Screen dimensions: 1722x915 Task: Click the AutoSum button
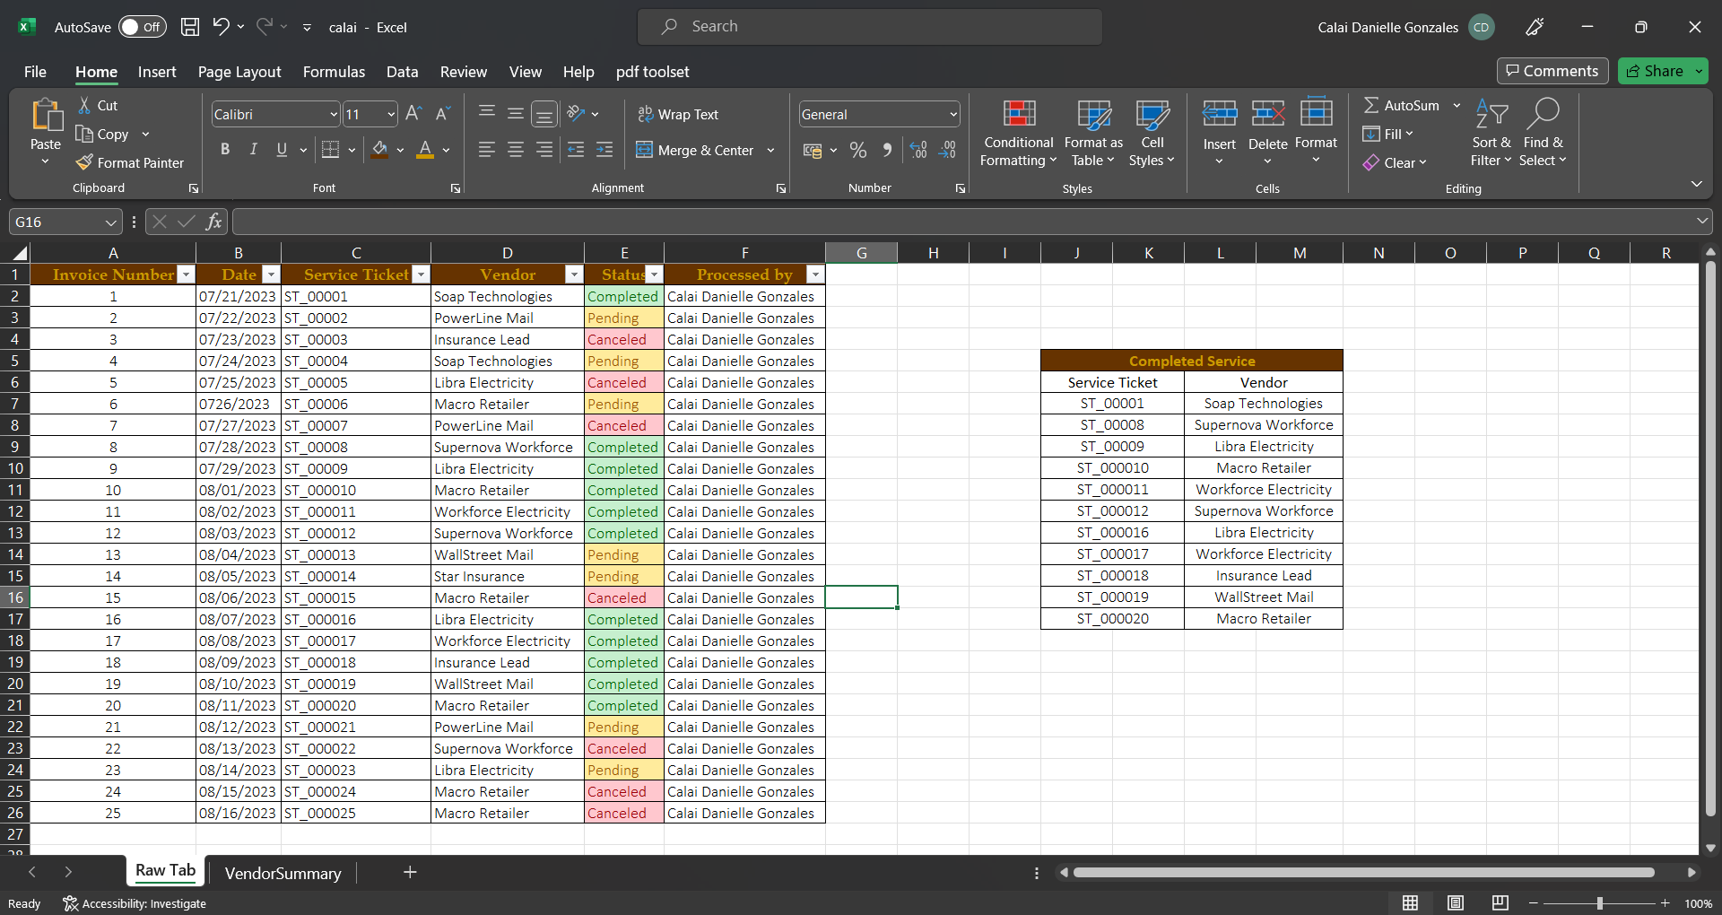[1402, 105]
